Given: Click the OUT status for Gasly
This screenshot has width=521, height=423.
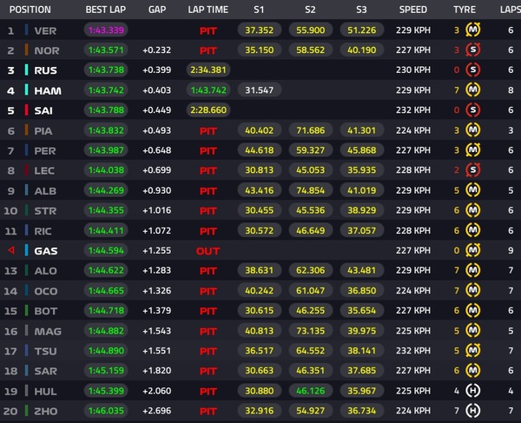Looking at the screenshot, I should click(208, 251).
